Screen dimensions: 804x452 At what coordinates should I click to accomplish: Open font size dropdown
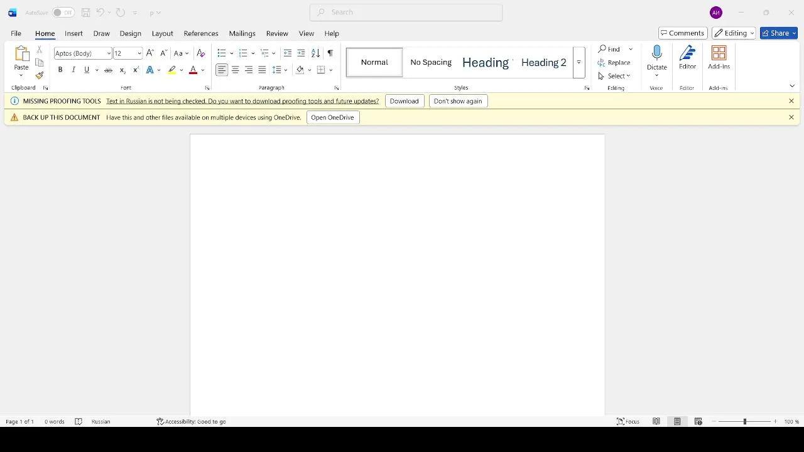point(139,53)
